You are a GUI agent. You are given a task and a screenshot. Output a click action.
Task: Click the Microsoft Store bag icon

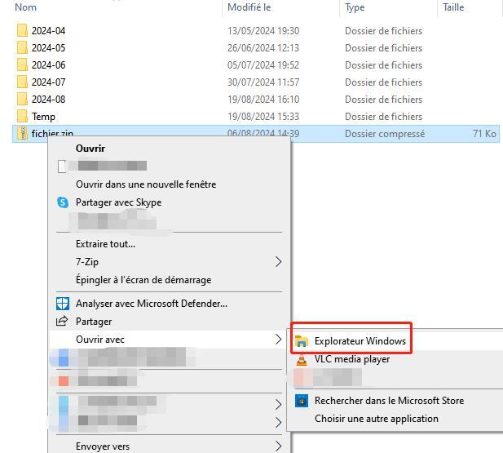tap(301, 401)
